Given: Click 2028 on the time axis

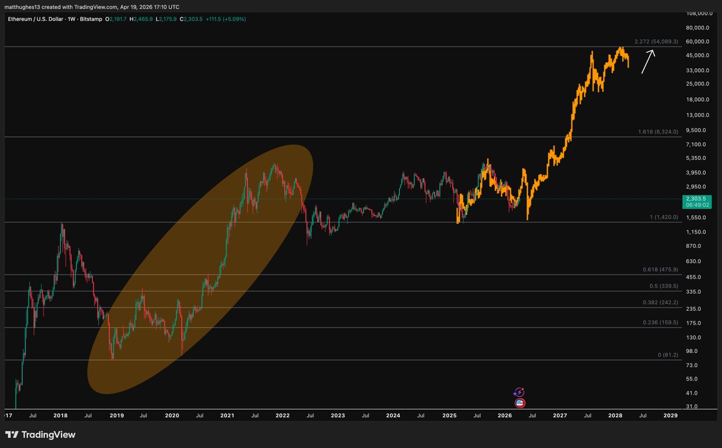Looking at the screenshot, I should click(615, 415).
